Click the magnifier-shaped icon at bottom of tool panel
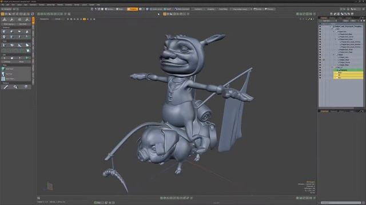 15,87
